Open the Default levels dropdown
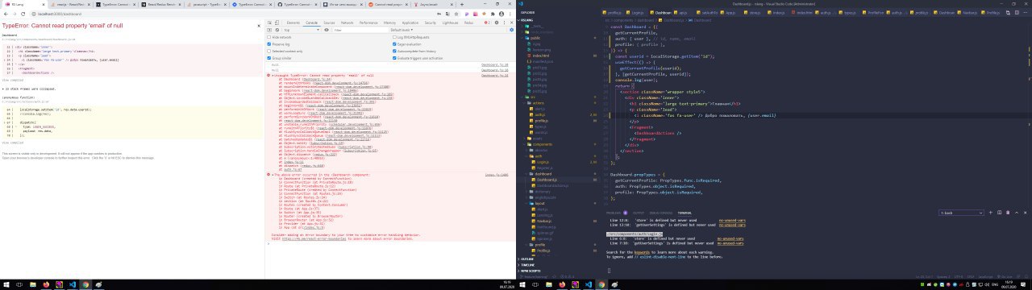 (x=402, y=30)
